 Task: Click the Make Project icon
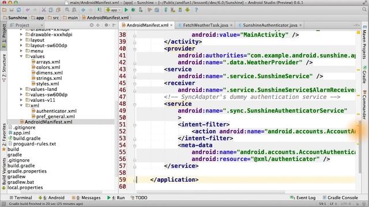(99, 10)
